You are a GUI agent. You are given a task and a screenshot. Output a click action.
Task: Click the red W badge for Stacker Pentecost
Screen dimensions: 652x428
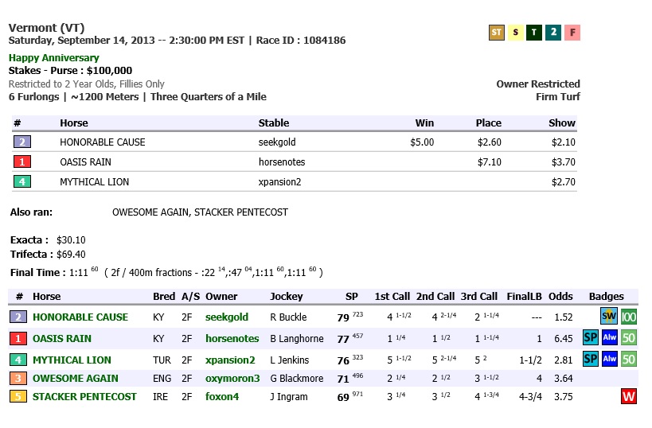coord(629,397)
